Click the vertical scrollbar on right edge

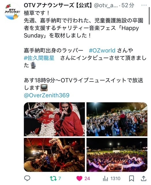pyautogui.click(x=149, y=15)
